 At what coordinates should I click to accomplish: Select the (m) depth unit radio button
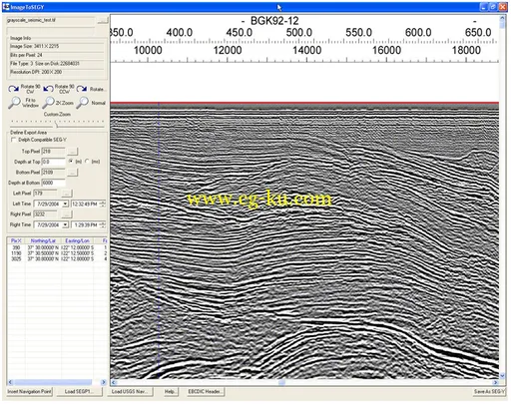click(x=71, y=162)
